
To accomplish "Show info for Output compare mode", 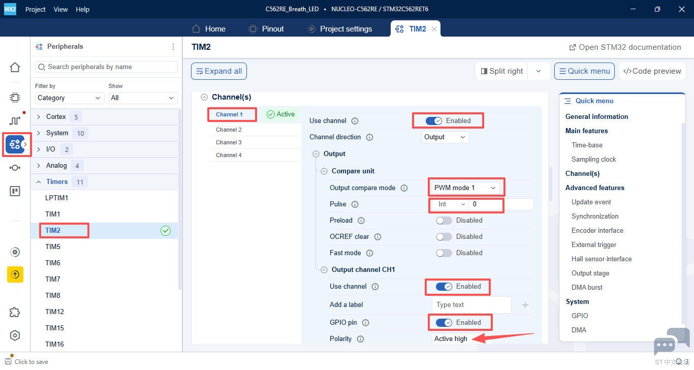I will tap(404, 188).
